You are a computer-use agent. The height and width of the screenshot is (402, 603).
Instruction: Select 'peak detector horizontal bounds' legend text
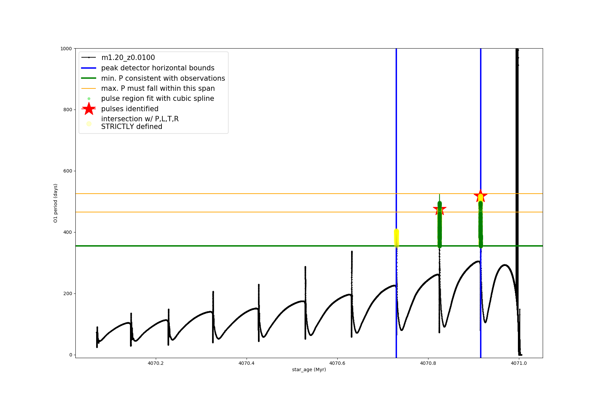158,68
